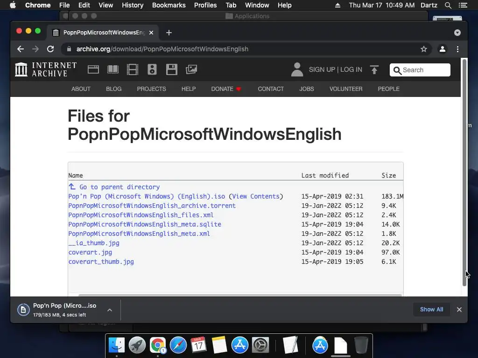Click the Internet Archive logo

pyautogui.click(x=46, y=69)
